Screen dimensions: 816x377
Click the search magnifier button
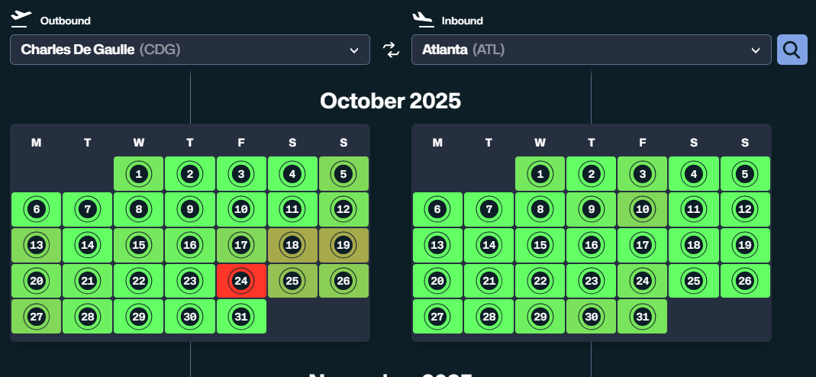(792, 50)
